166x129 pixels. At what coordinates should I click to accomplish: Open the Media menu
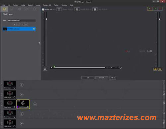(23, 5)
